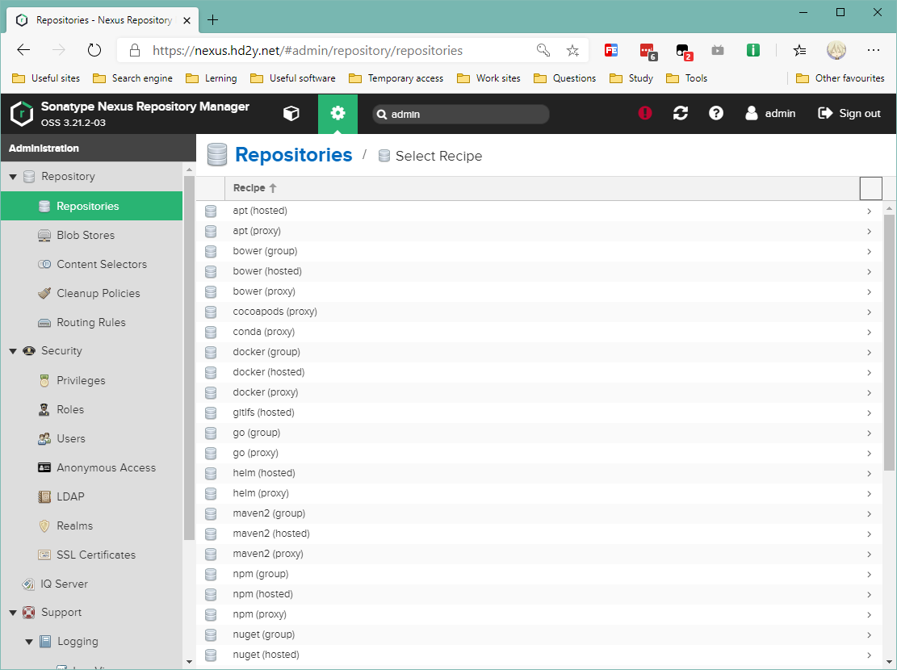The height and width of the screenshot is (670, 897).
Task: Open the Browse cube icon in header
Action: [291, 113]
